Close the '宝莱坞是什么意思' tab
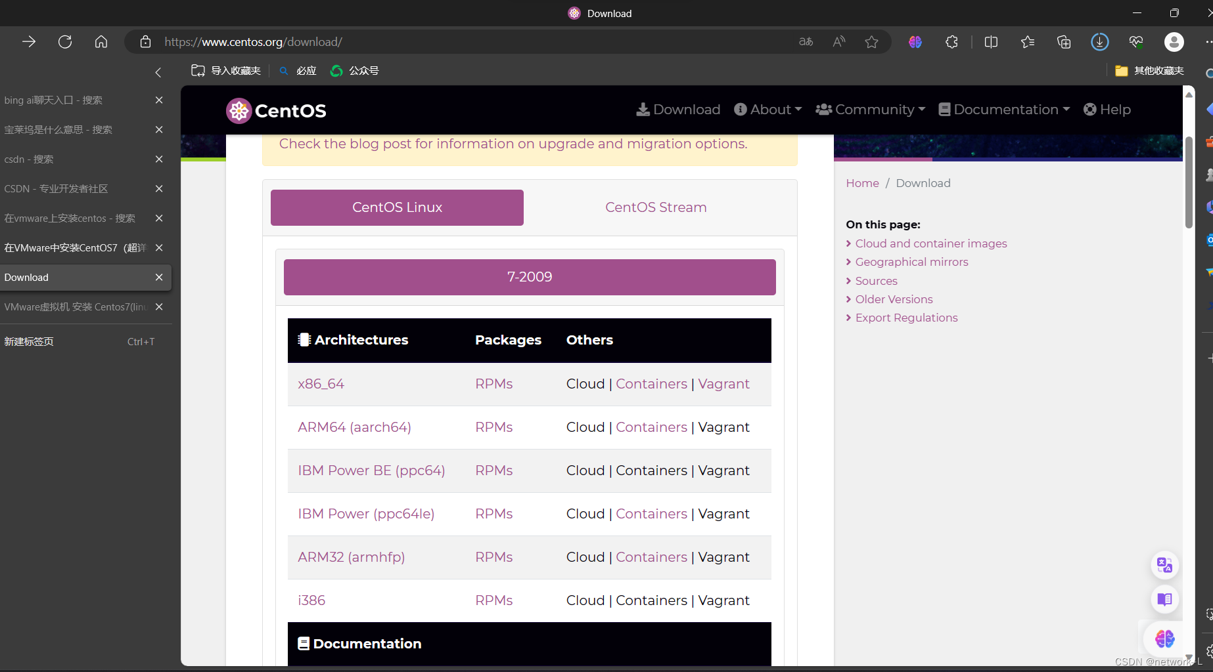 pyautogui.click(x=159, y=129)
